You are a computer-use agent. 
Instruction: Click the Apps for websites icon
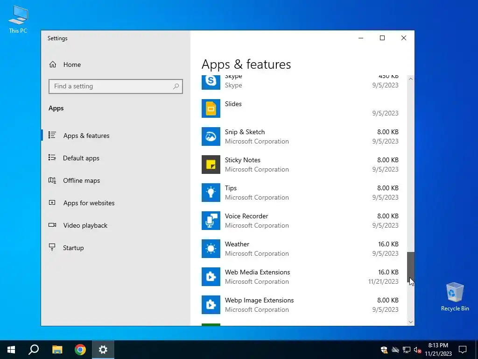(x=52, y=202)
